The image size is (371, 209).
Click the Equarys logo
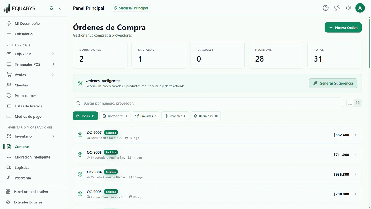(19, 8)
